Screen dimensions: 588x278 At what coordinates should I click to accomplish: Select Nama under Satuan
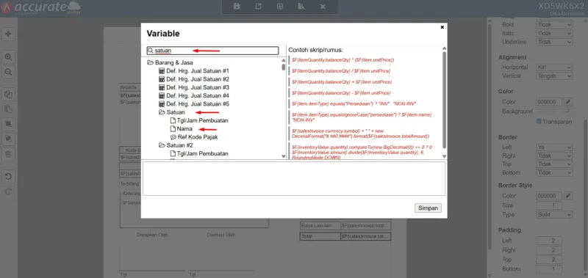click(x=184, y=128)
